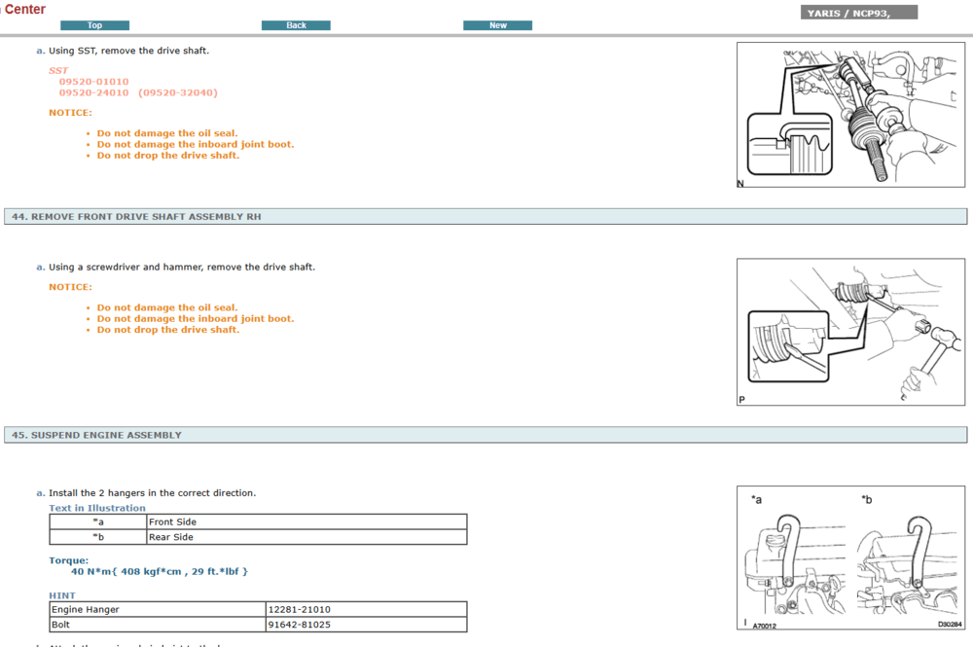Click the HINT heading
This screenshot has height=647, width=973.
[x=62, y=595]
